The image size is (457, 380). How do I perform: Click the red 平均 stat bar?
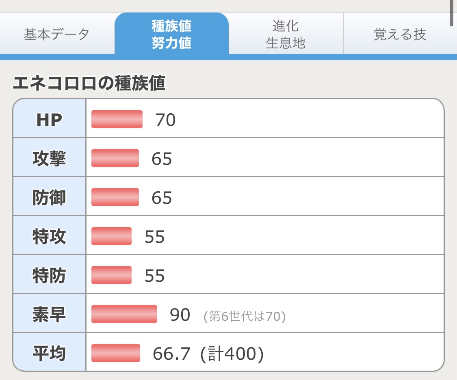(116, 353)
